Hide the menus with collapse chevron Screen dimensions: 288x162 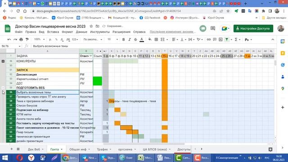tap(273, 40)
